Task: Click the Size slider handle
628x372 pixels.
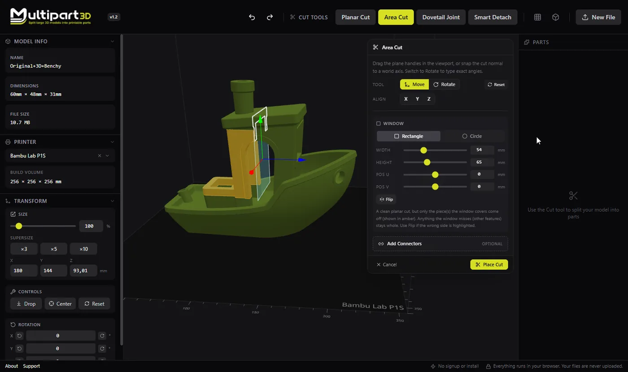Action: pos(19,226)
